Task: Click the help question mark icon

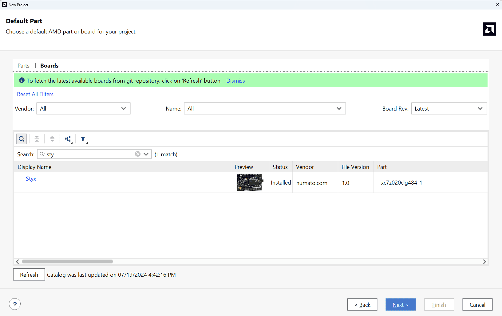Action: tap(15, 304)
